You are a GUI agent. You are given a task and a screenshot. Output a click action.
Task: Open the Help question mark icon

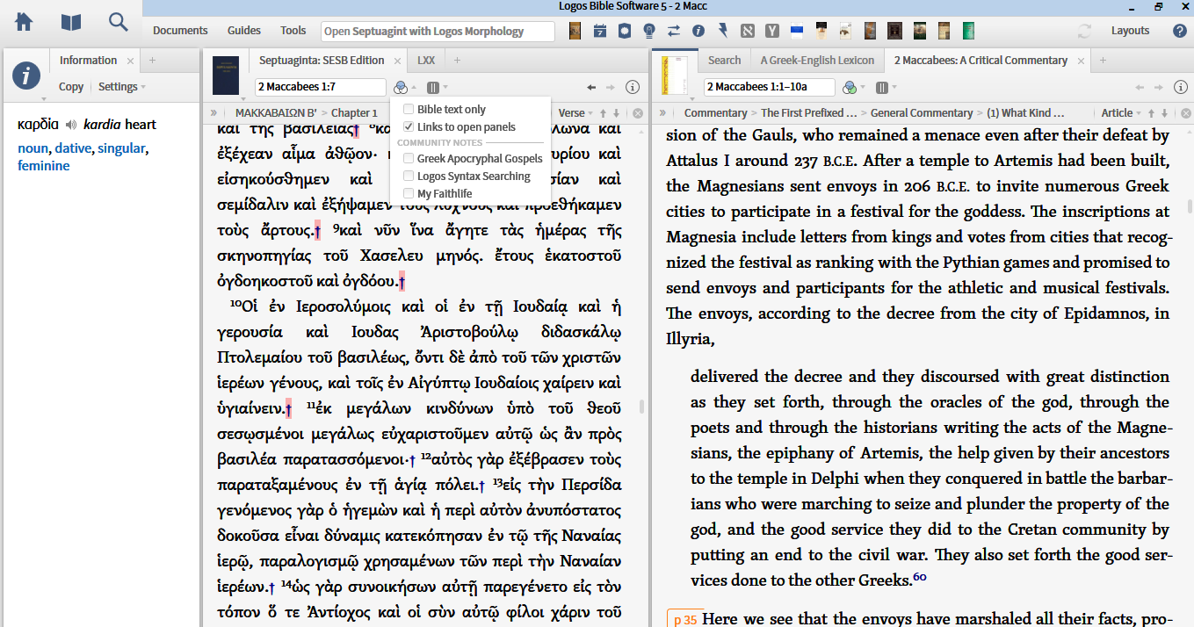[x=1179, y=31]
